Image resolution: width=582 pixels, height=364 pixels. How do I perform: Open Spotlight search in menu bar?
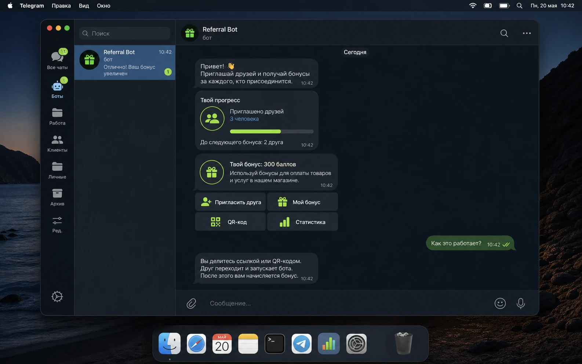(520, 6)
